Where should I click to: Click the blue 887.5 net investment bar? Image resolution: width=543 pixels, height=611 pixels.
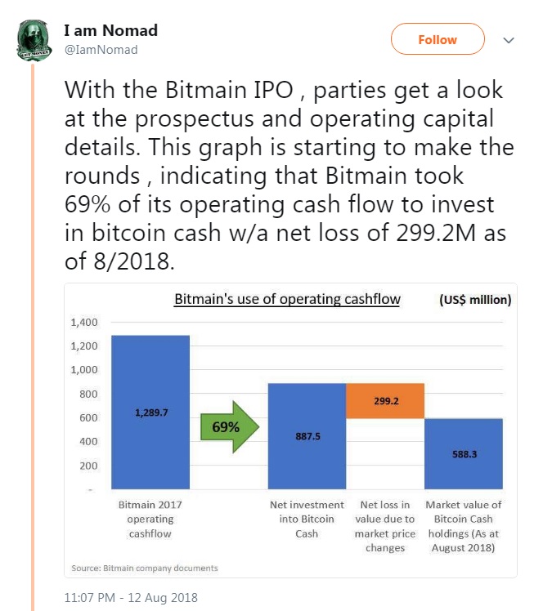click(307, 436)
